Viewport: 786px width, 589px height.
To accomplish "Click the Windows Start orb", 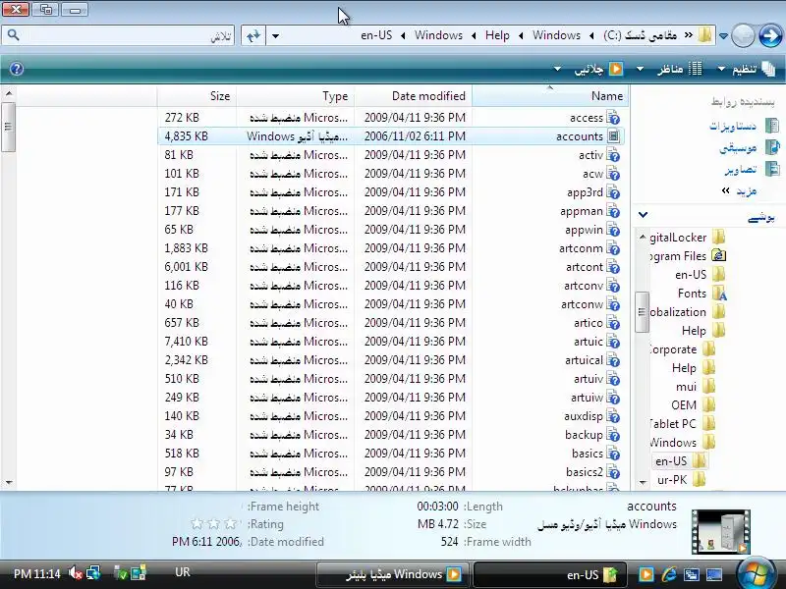I will [x=756, y=572].
